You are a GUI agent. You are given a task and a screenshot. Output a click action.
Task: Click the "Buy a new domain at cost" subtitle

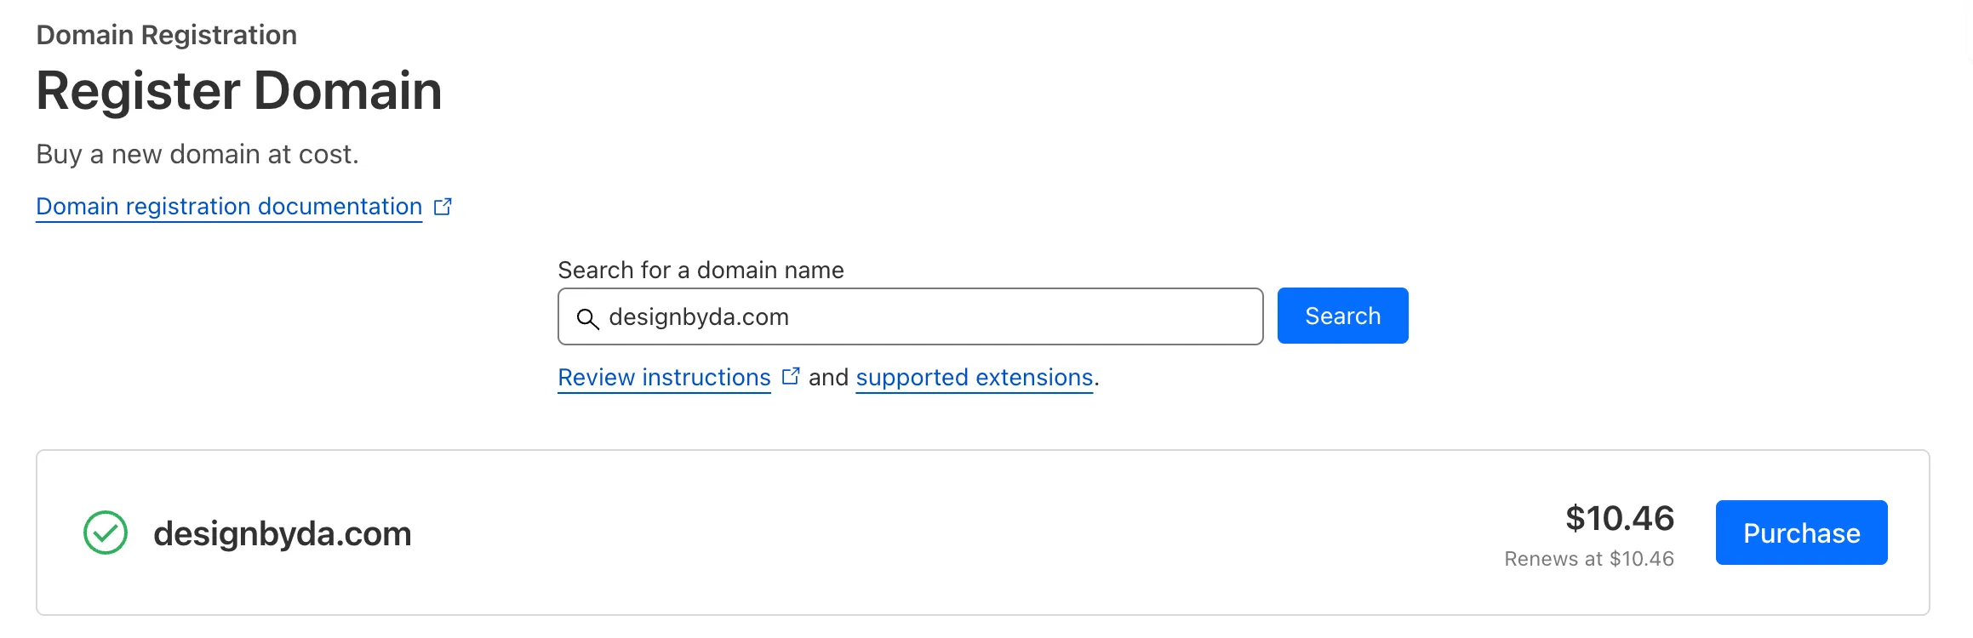coord(197,154)
